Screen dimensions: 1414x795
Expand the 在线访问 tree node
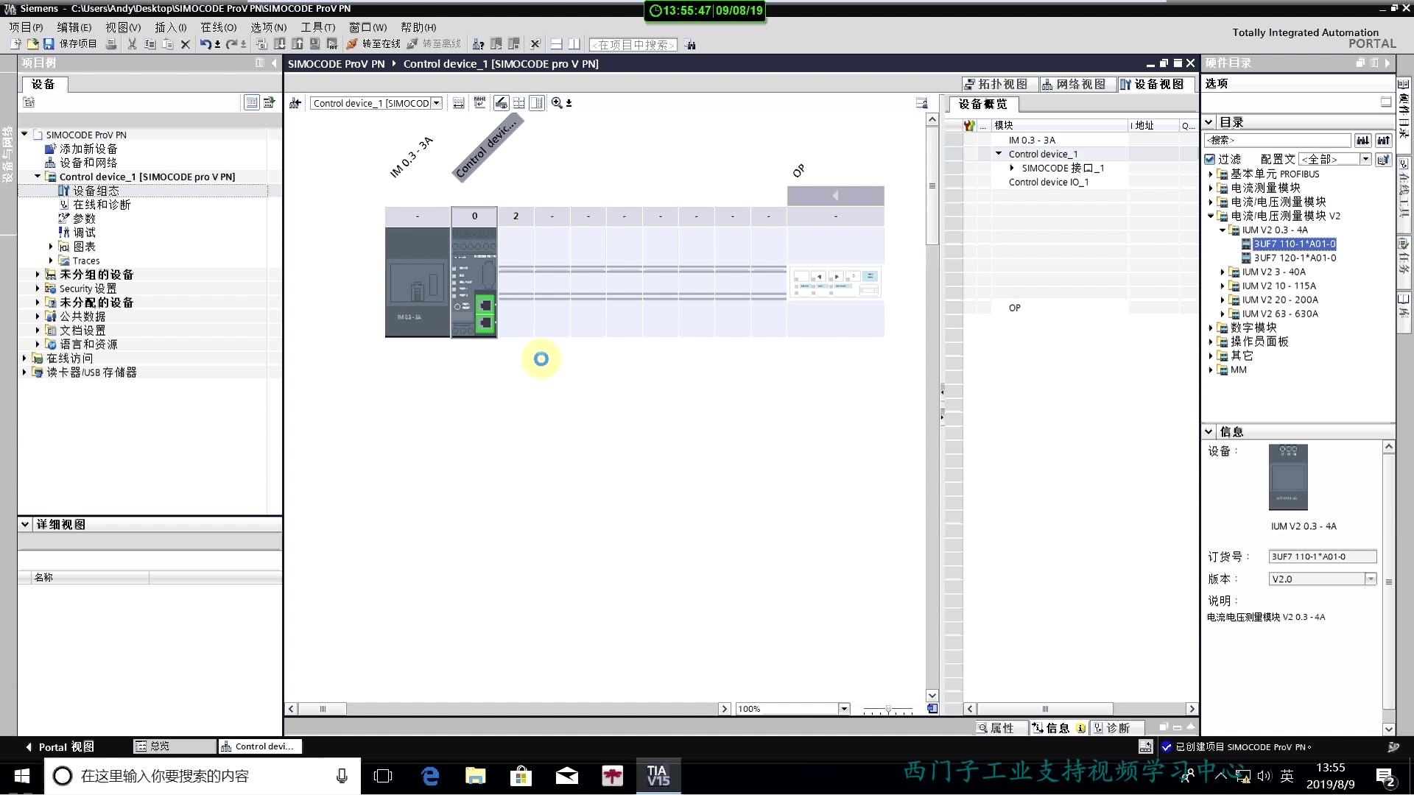click(24, 358)
